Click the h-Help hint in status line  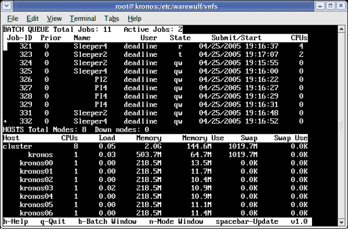tap(16, 221)
